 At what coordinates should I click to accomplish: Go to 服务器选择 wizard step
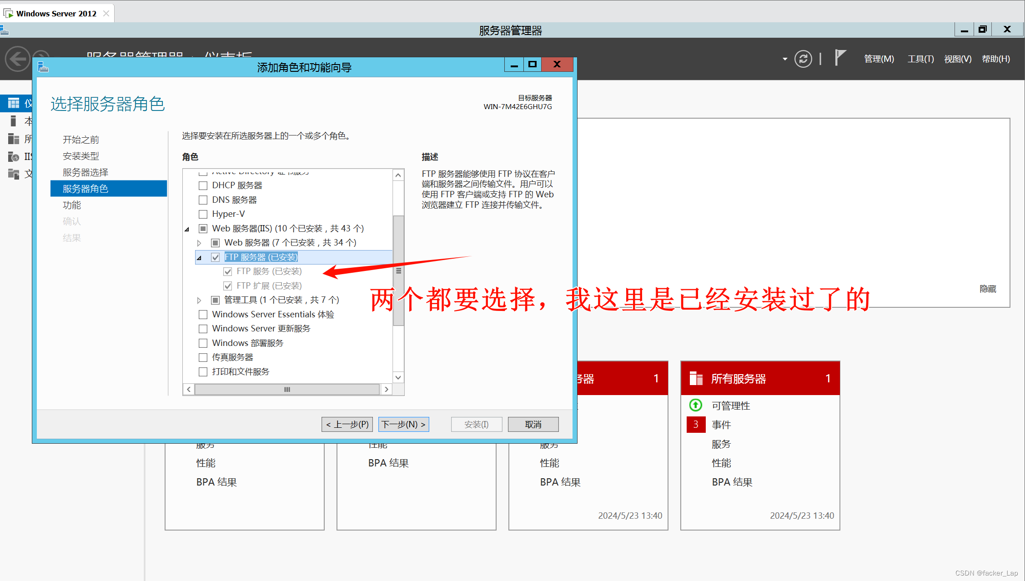[85, 172]
